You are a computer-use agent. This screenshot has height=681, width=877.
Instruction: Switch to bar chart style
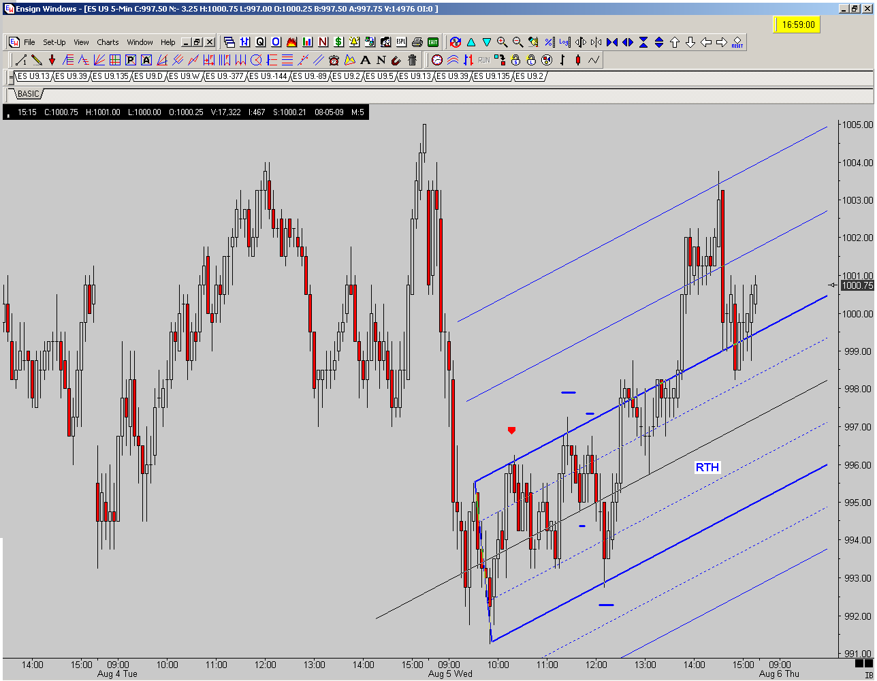pos(562,59)
